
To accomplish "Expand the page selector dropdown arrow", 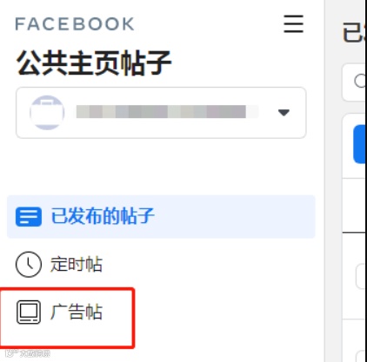I will click(284, 112).
